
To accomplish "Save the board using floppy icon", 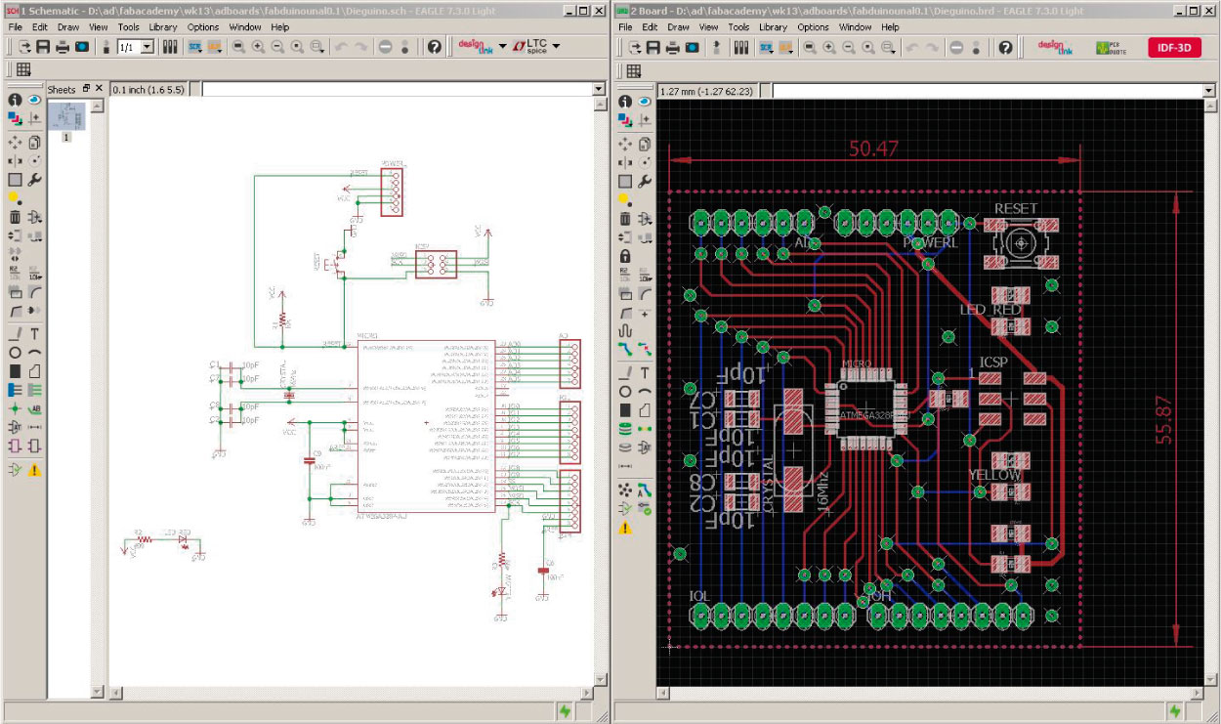I will [x=653, y=46].
